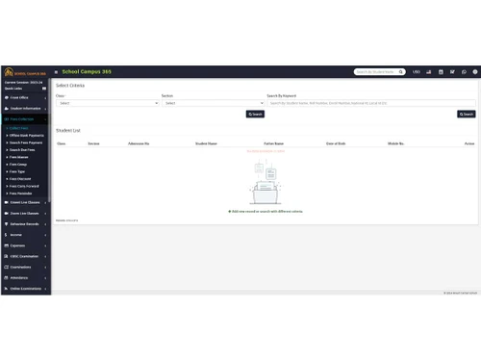The image size is (481, 361).
Task: Click the Date of Birth column header
Action: point(336,143)
